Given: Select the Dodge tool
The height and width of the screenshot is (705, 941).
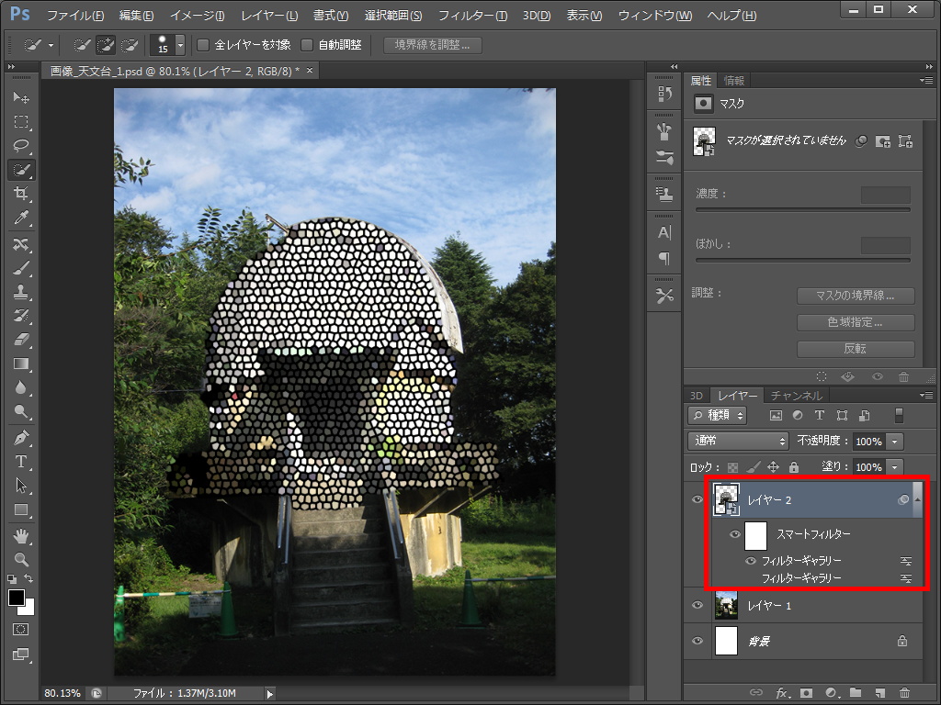Looking at the screenshot, I should [x=21, y=411].
